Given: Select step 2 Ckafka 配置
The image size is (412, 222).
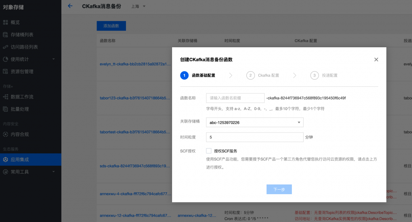Looking at the screenshot, I should [x=263, y=75].
